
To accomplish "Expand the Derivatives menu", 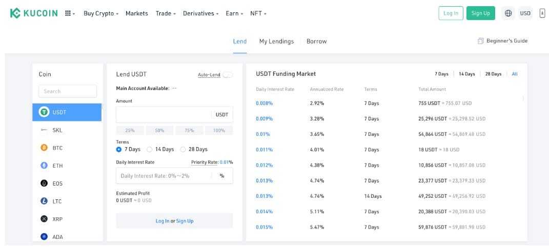I will pos(200,13).
